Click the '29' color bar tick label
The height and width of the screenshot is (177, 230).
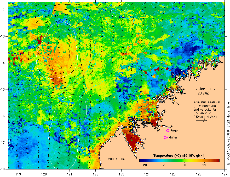tap(164, 165)
